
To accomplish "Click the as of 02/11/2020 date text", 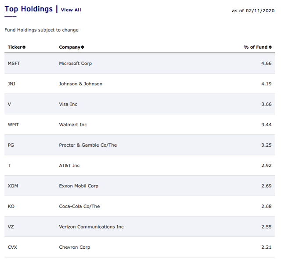I will coord(253,11).
